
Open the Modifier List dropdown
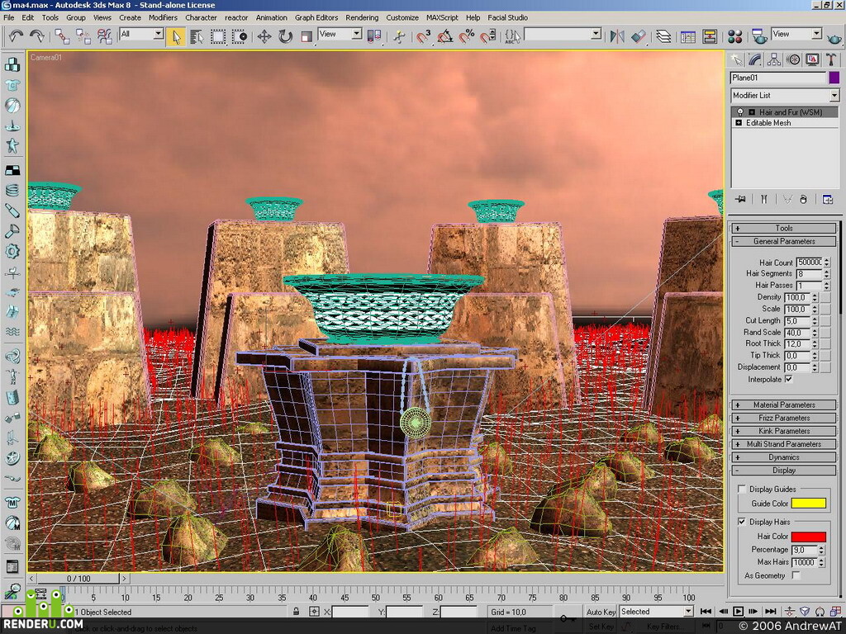coord(785,96)
